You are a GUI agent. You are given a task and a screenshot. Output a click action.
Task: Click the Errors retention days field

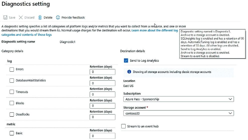click(x=102, y=72)
